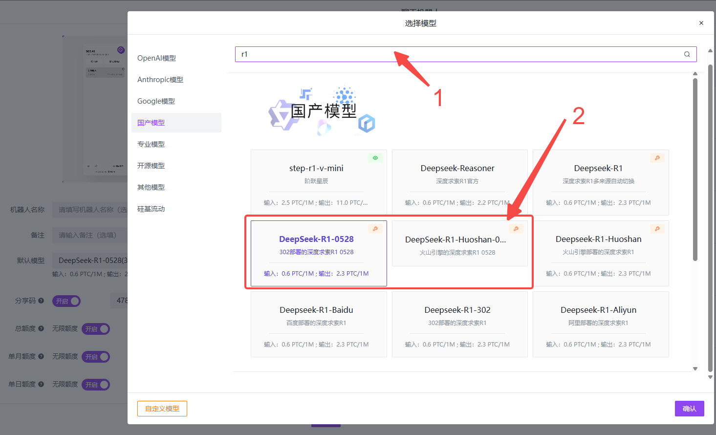Click help icon next to 单月额度
This screenshot has width=716, height=435.
tap(41, 356)
